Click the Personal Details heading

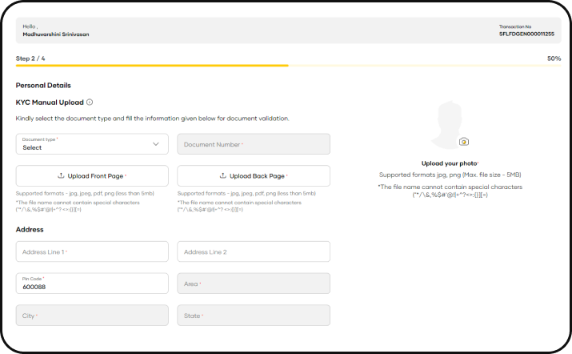pos(43,86)
